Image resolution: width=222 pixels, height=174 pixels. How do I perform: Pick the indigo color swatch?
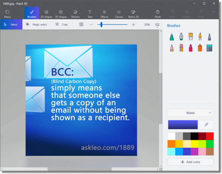[187, 152]
